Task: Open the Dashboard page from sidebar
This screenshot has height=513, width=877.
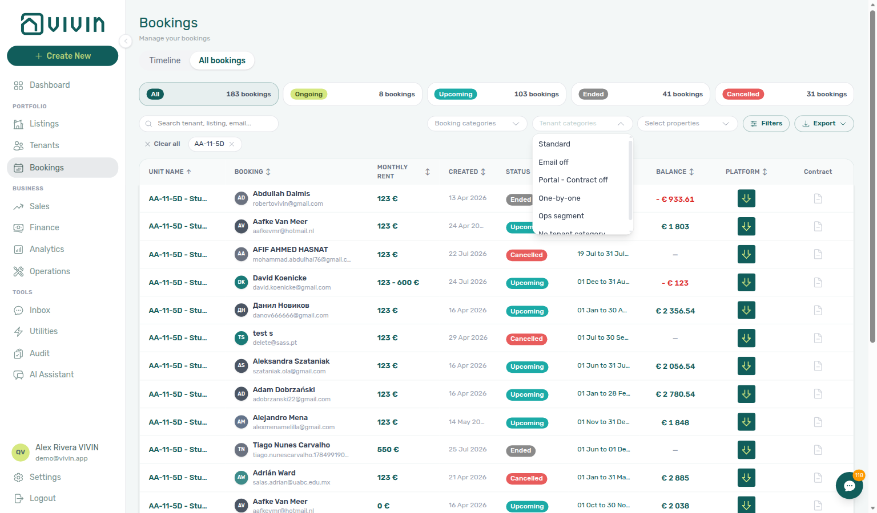Action: (50, 85)
